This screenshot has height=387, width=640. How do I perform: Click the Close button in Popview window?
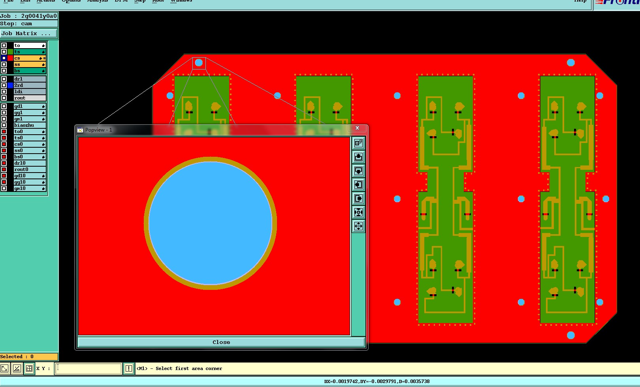(221, 342)
